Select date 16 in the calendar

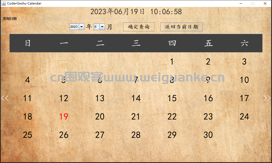pos(208,98)
